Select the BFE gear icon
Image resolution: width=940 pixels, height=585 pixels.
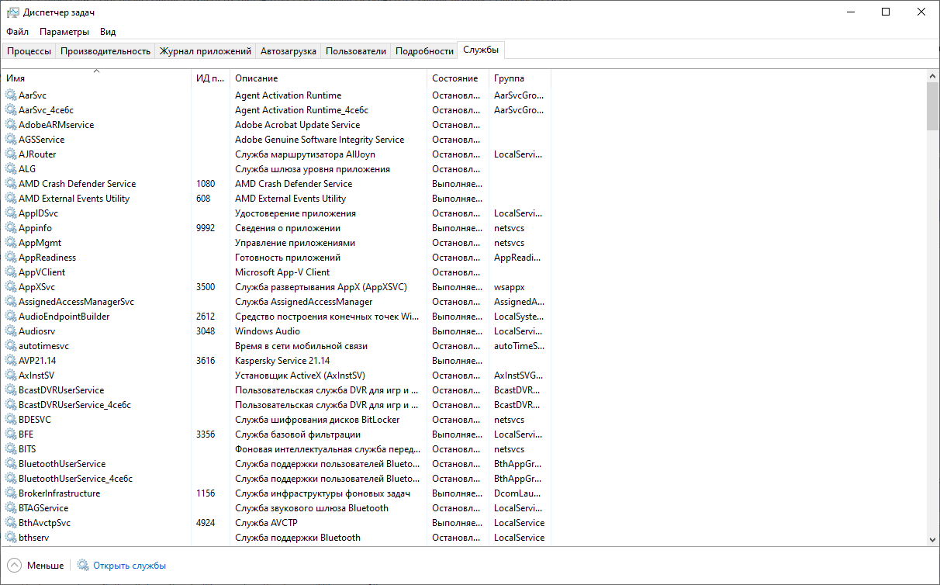11,434
